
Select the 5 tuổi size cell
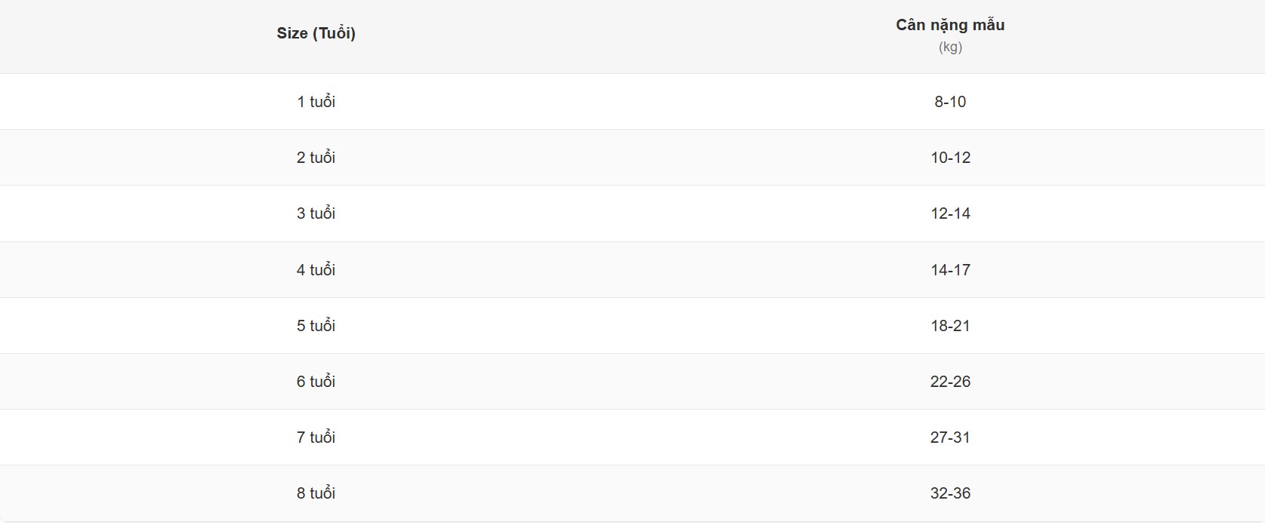click(316, 326)
